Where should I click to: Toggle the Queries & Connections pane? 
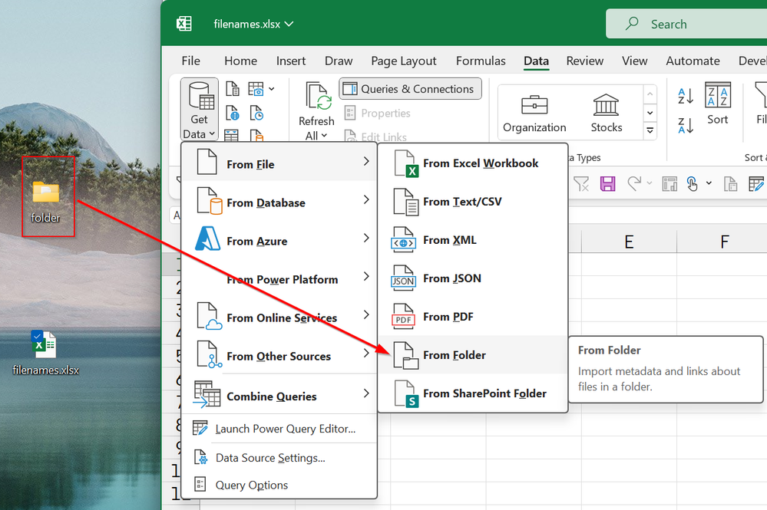(410, 89)
